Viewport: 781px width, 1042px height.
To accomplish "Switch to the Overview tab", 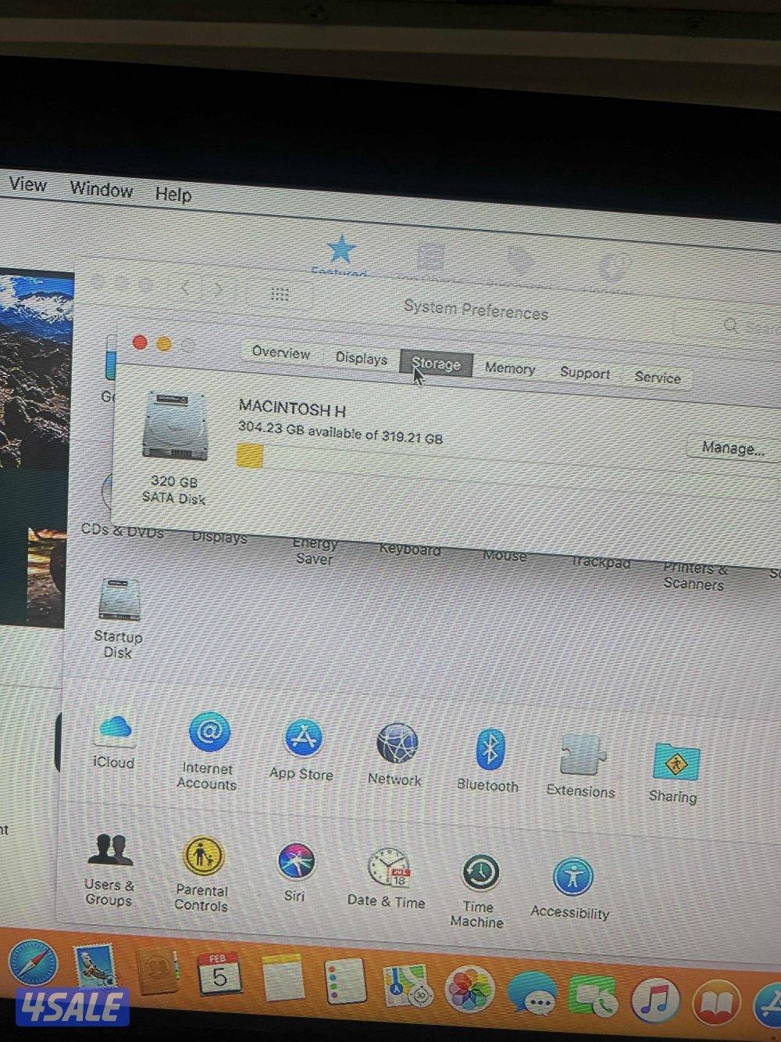I will click(280, 354).
